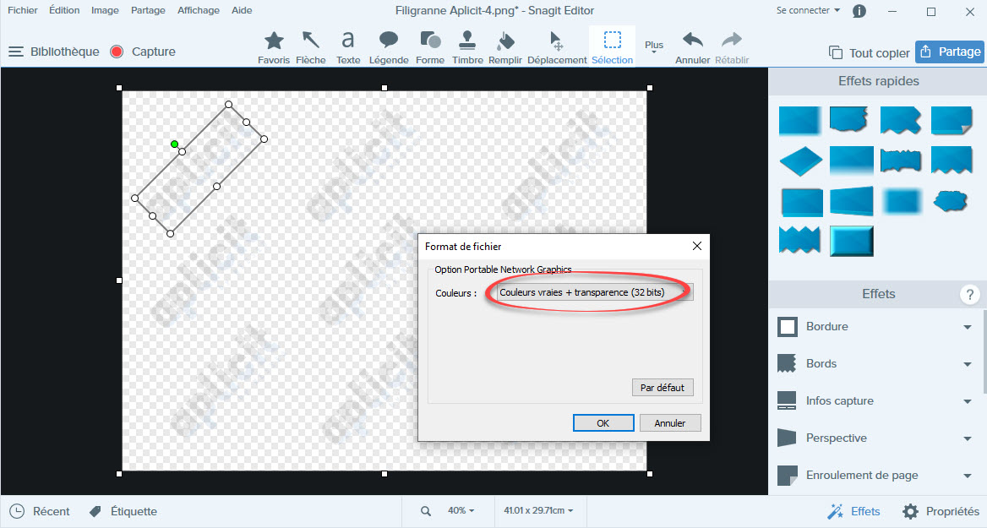Open the Se connecter dropdown

808,10
